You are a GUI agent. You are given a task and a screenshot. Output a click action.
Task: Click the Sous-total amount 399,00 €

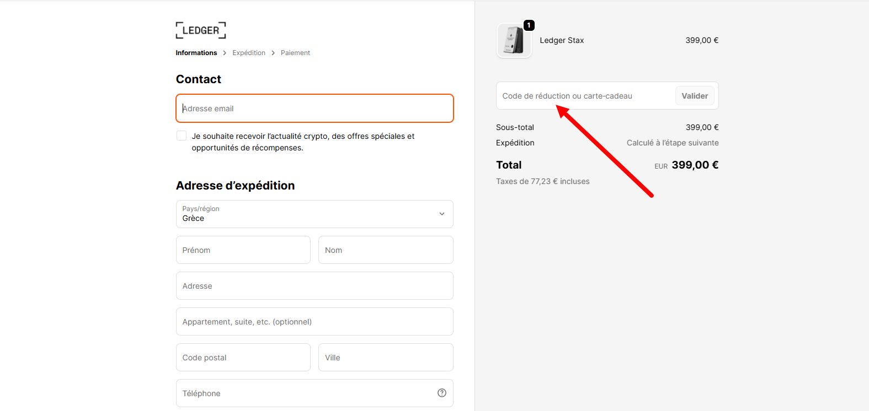point(702,127)
